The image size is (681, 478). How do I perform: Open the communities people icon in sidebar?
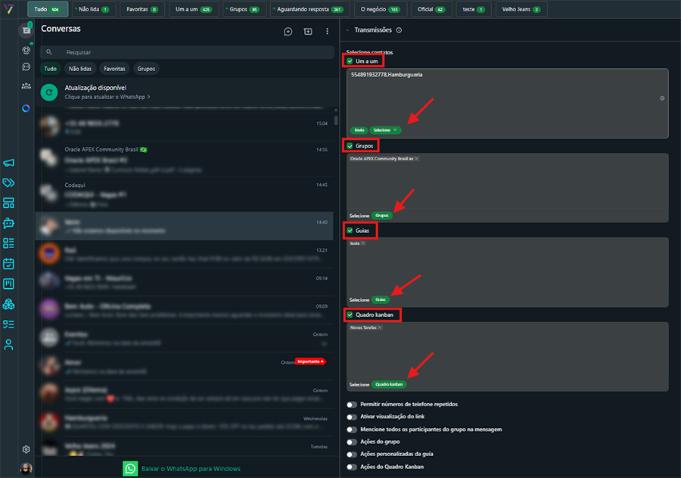point(26,86)
